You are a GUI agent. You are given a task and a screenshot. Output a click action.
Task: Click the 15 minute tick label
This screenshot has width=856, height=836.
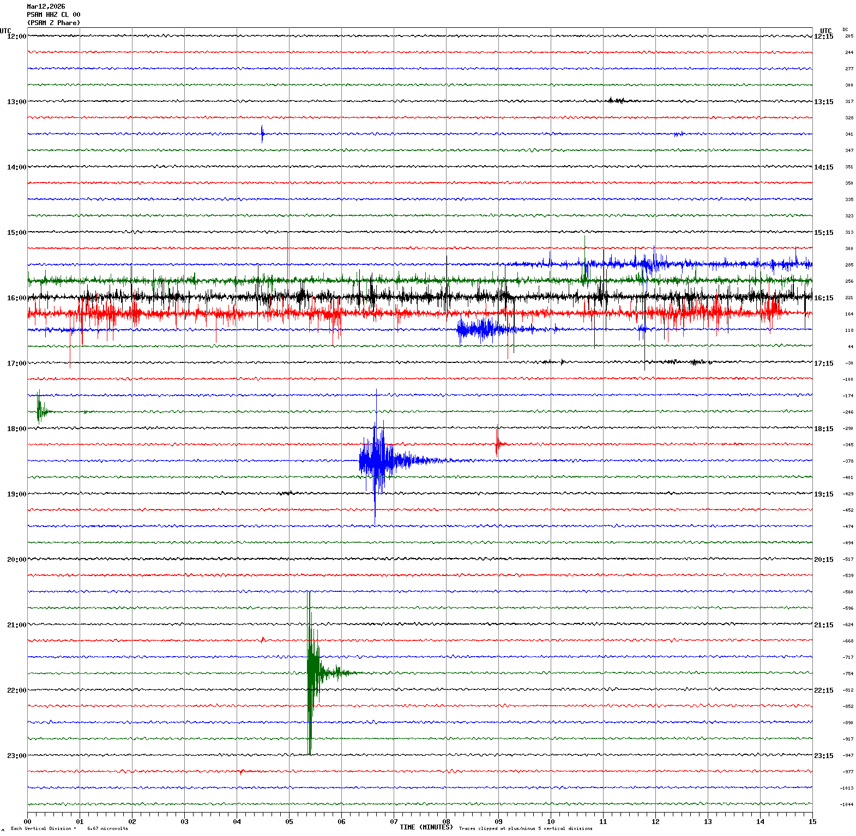[812, 822]
